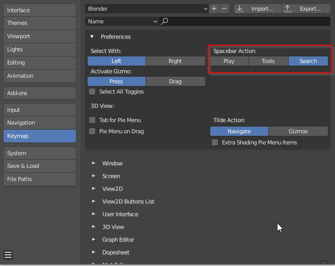Image resolution: width=335 pixels, height=266 pixels.
Task: Set Select With to Left
Action: (x=117, y=61)
